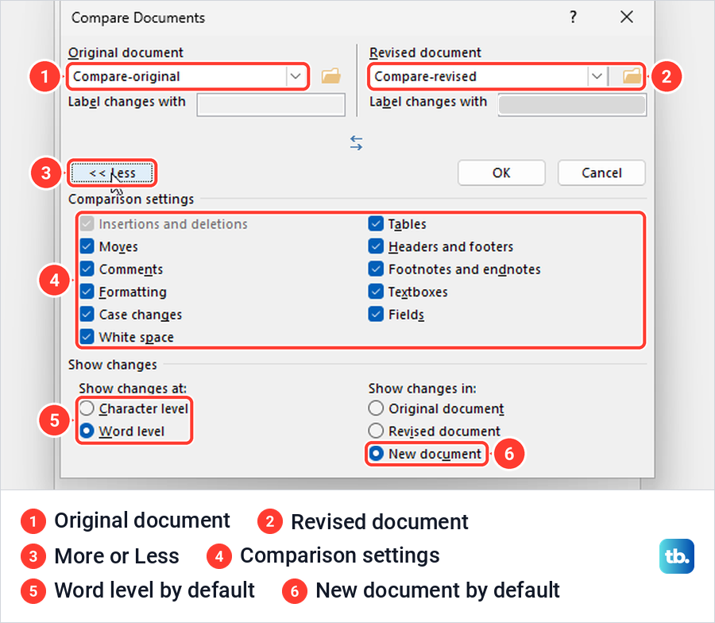
Task: Expand the Revised document dropdown arrow
Action: (597, 76)
